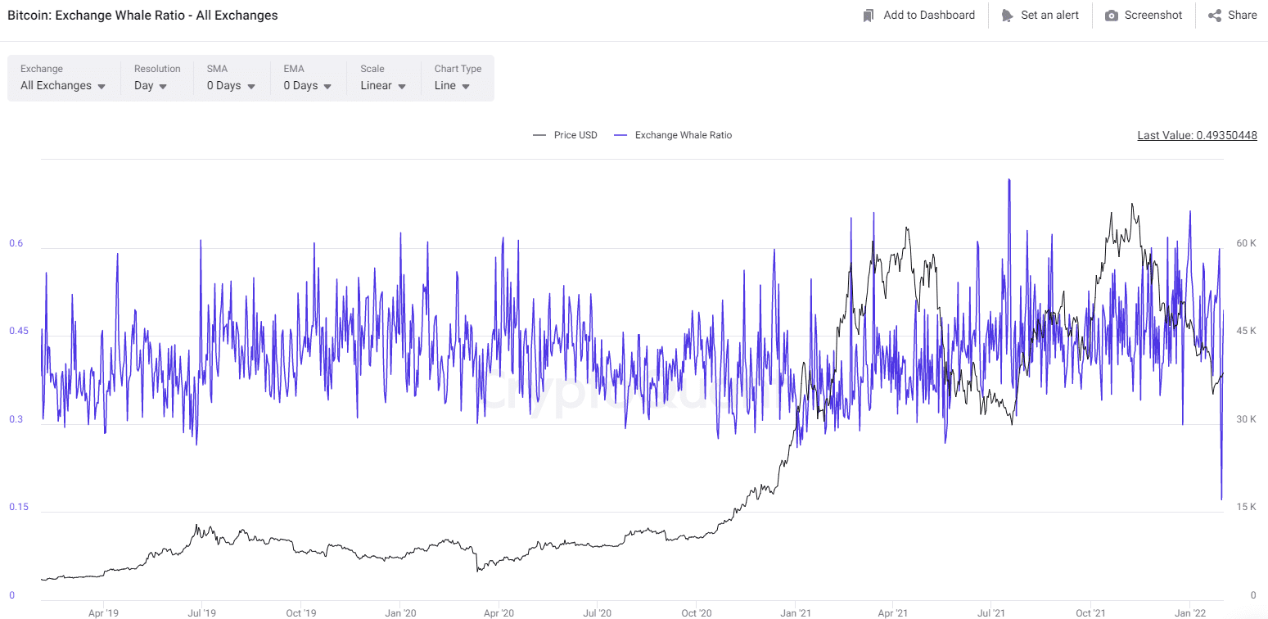Expand Chart Type dropdown set to Line
This screenshot has height=619, width=1268.
(452, 86)
